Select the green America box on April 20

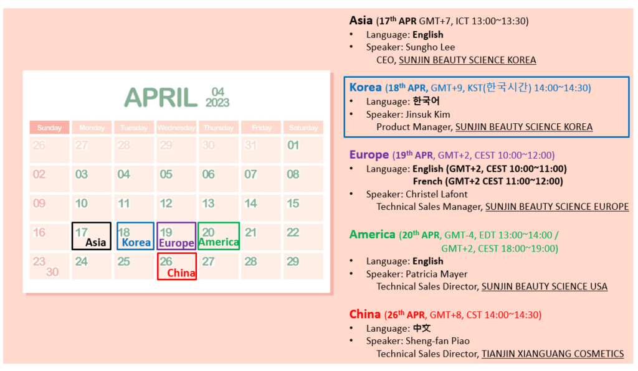[x=219, y=236]
